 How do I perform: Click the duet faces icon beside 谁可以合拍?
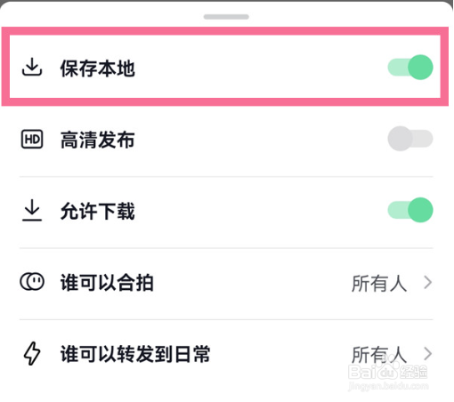(32, 282)
